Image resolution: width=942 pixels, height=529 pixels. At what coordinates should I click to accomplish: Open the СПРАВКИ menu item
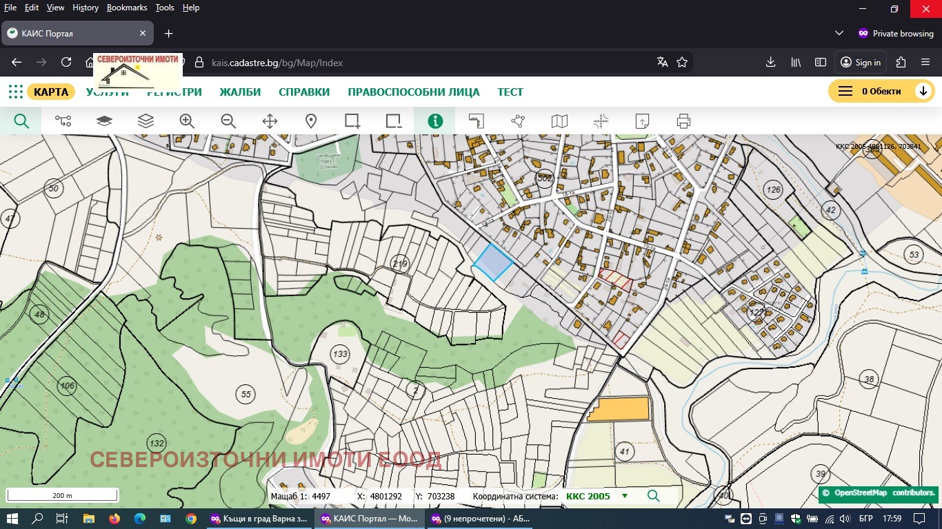click(304, 92)
